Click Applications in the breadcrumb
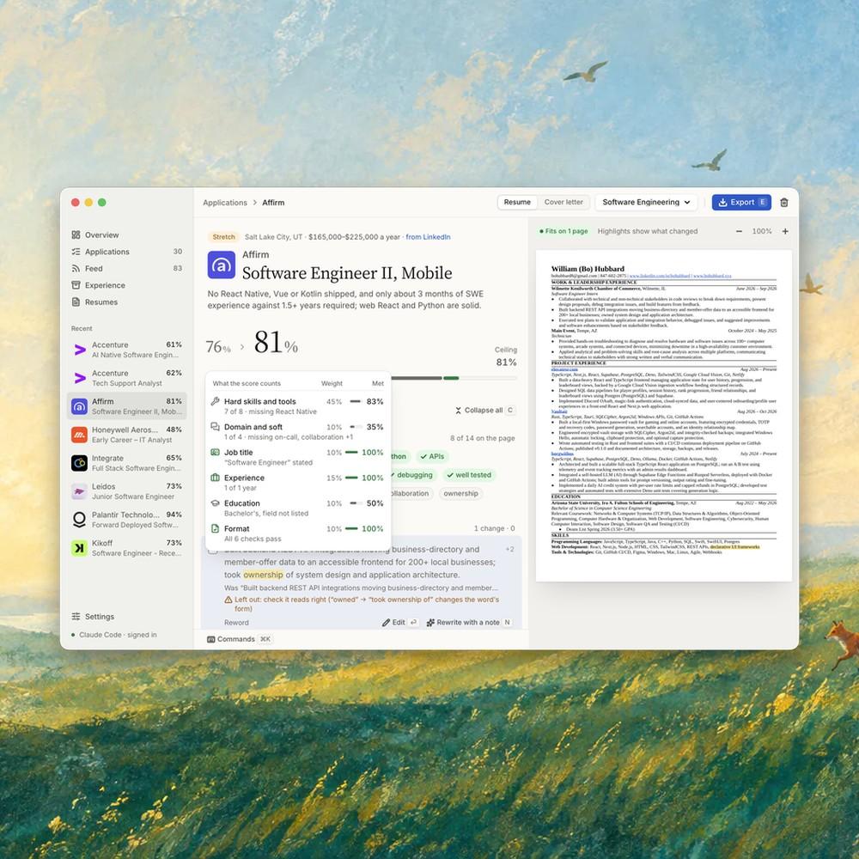The image size is (859, 859). [x=224, y=203]
